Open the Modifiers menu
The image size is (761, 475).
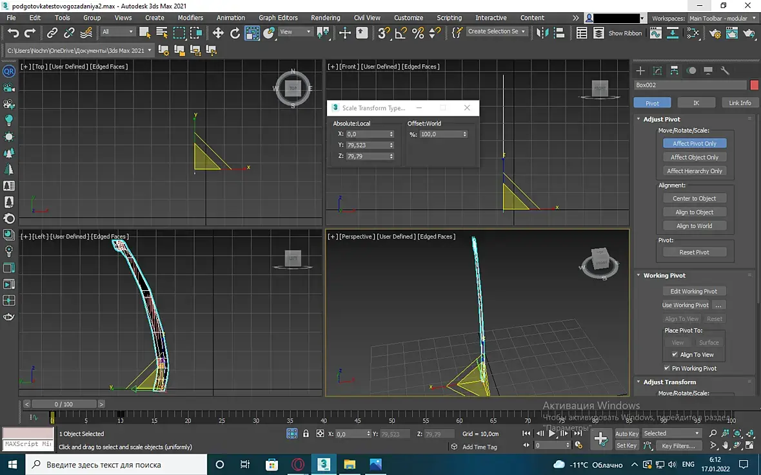[x=190, y=17]
